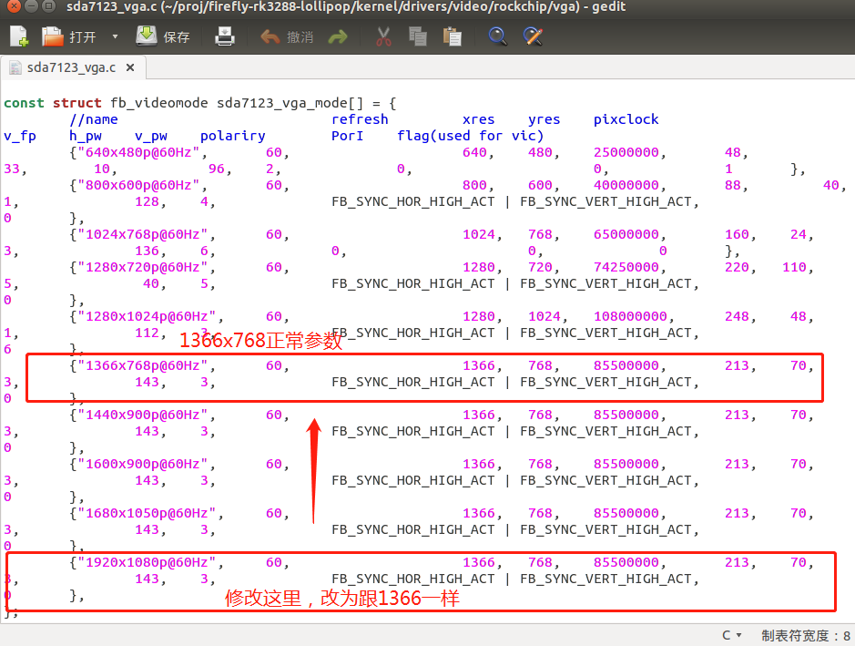Click the "flag(used for vic)" comment
Viewport: 855px width, 646px height.
(470, 136)
